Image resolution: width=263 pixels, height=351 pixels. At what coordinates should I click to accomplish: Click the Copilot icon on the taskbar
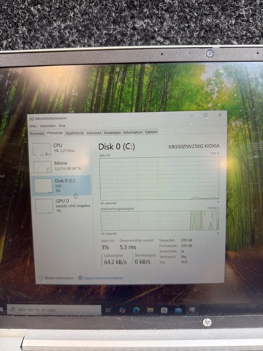pos(122,310)
